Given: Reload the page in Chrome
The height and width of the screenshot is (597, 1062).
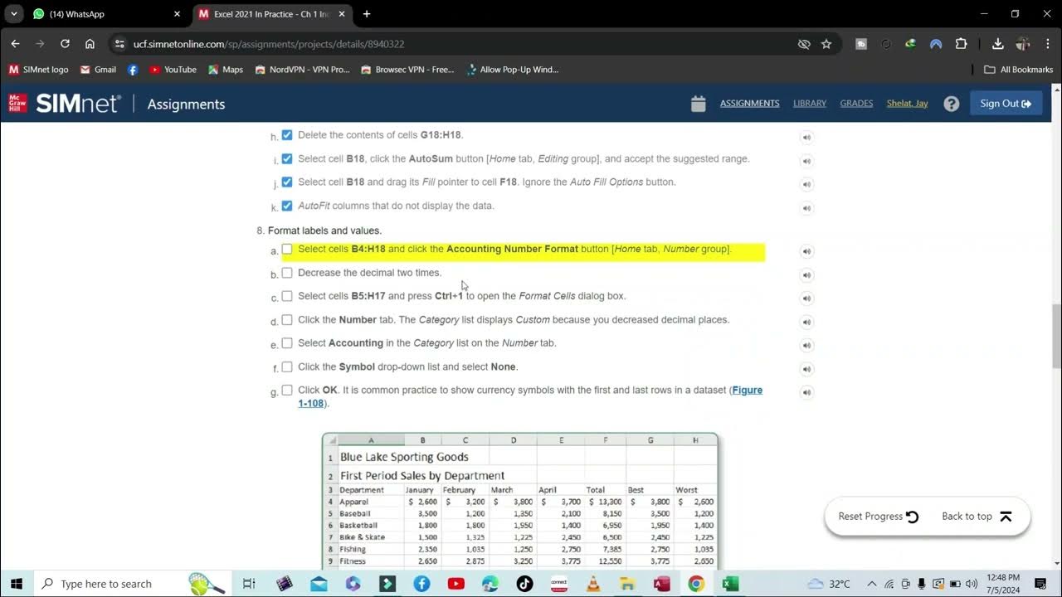Looking at the screenshot, I should [x=65, y=44].
